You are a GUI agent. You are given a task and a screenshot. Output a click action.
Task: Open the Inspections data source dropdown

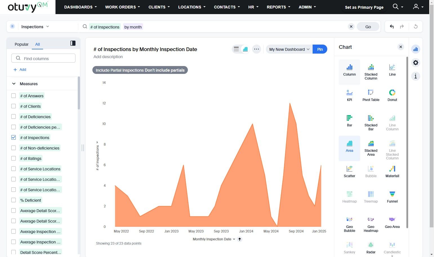tap(35, 27)
